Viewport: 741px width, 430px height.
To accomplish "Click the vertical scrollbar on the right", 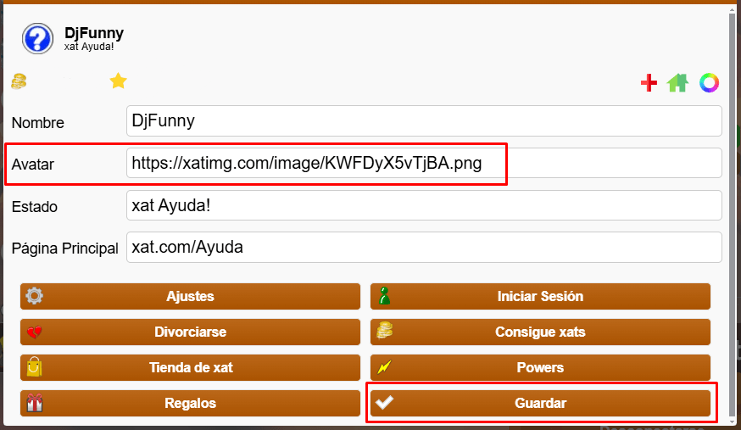I will tap(733, 212).
